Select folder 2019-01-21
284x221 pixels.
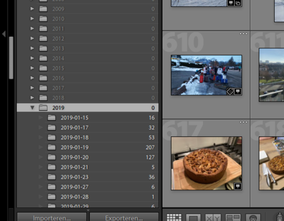tap(88, 167)
